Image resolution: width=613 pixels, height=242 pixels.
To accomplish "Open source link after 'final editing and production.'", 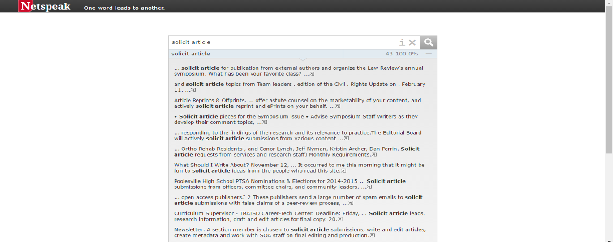I will tap(373, 235).
